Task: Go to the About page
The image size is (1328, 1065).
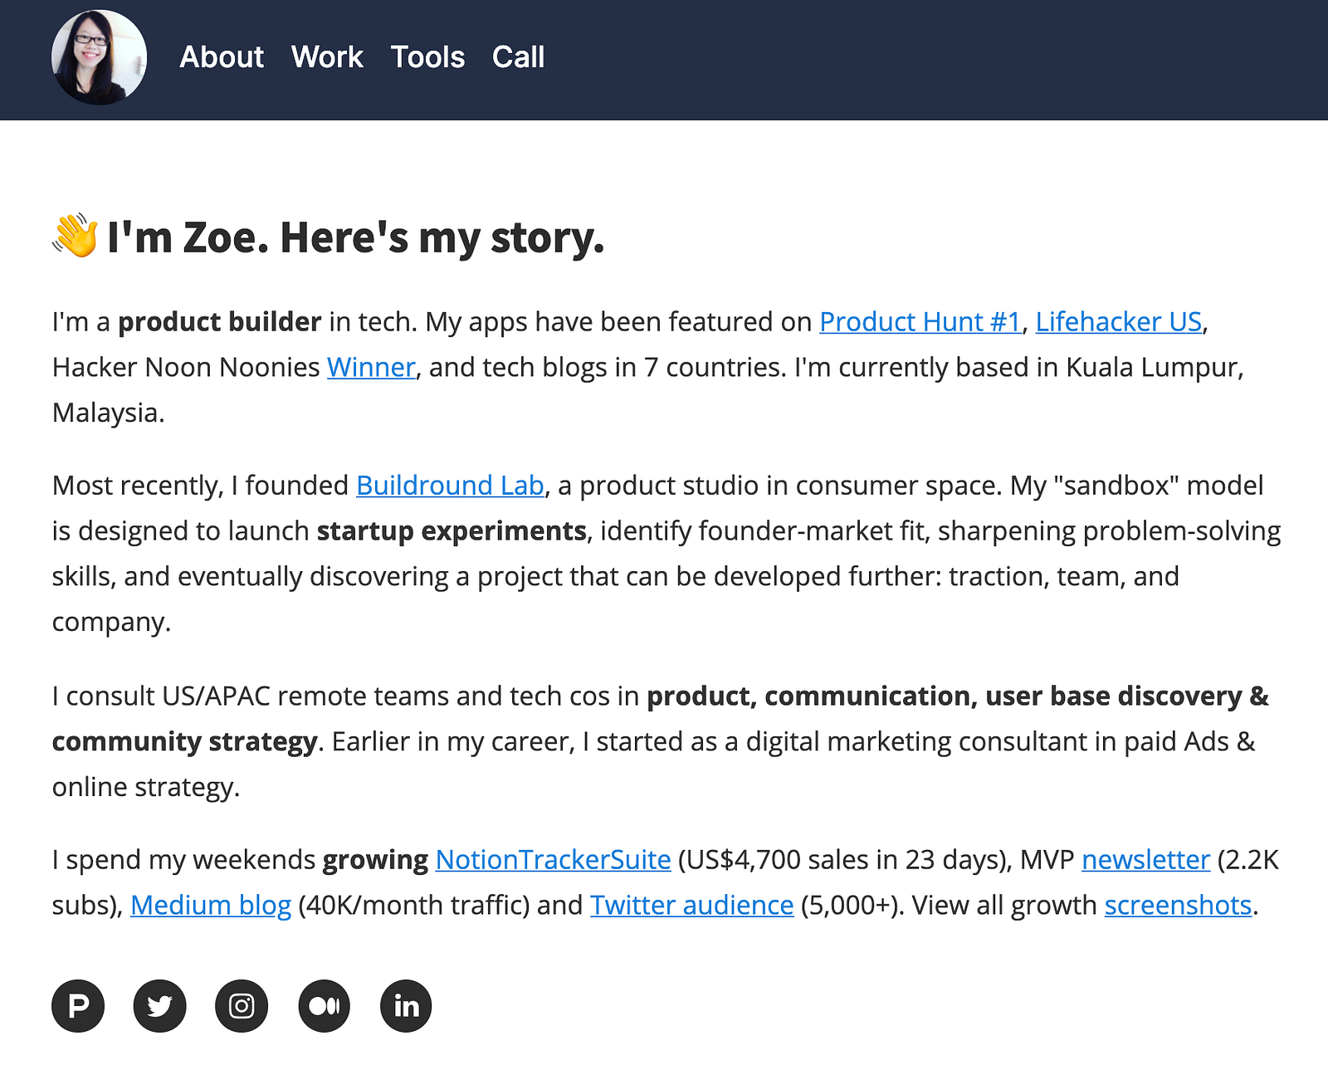Action: pyautogui.click(x=222, y=57)
